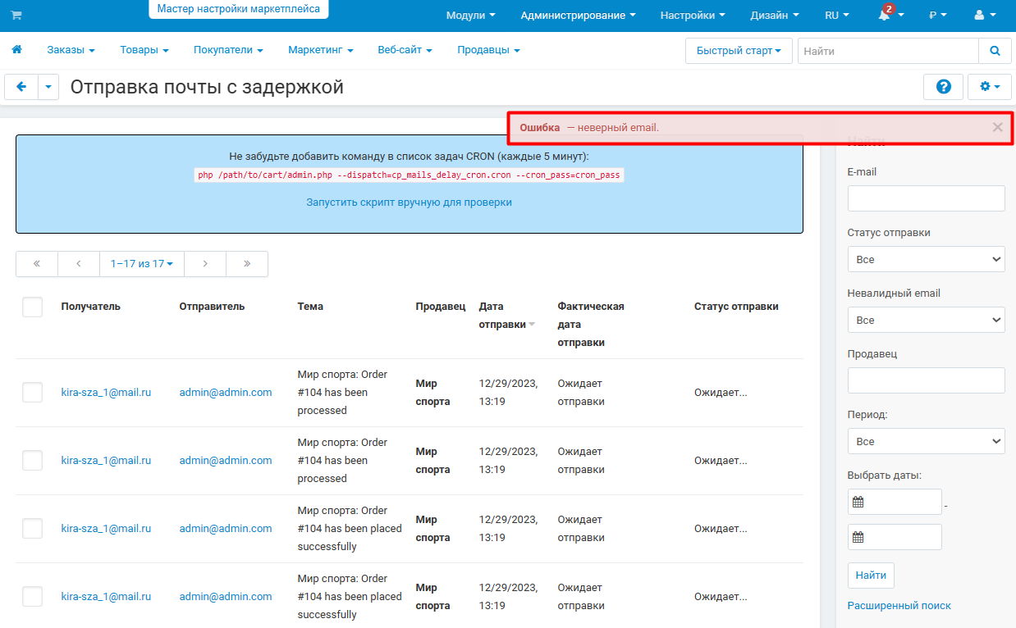Click the Найти filter button
The height and width of the screenshot is (628, 1016).
[x=871, y=576]
